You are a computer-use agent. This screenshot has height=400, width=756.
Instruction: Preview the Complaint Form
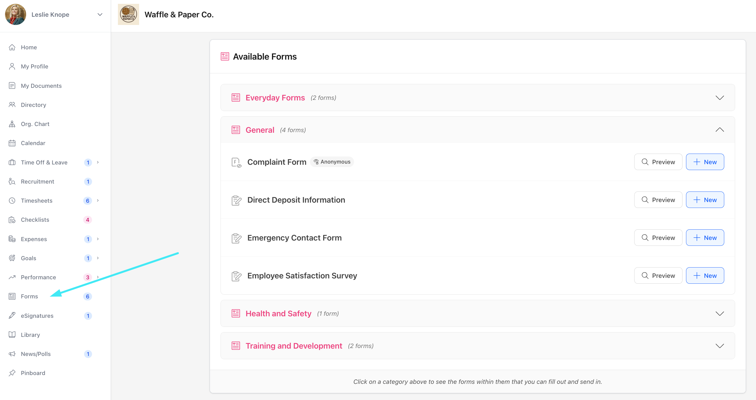(x=658, y=162)
